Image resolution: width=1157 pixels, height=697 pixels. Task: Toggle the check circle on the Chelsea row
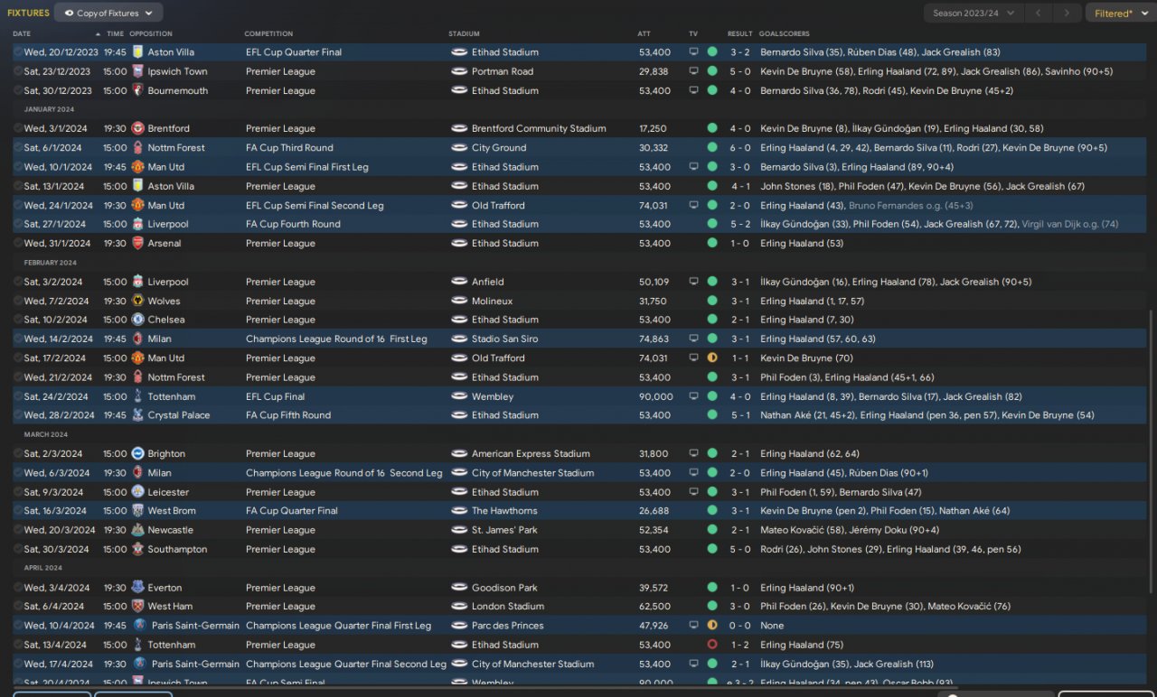point(18,320)
